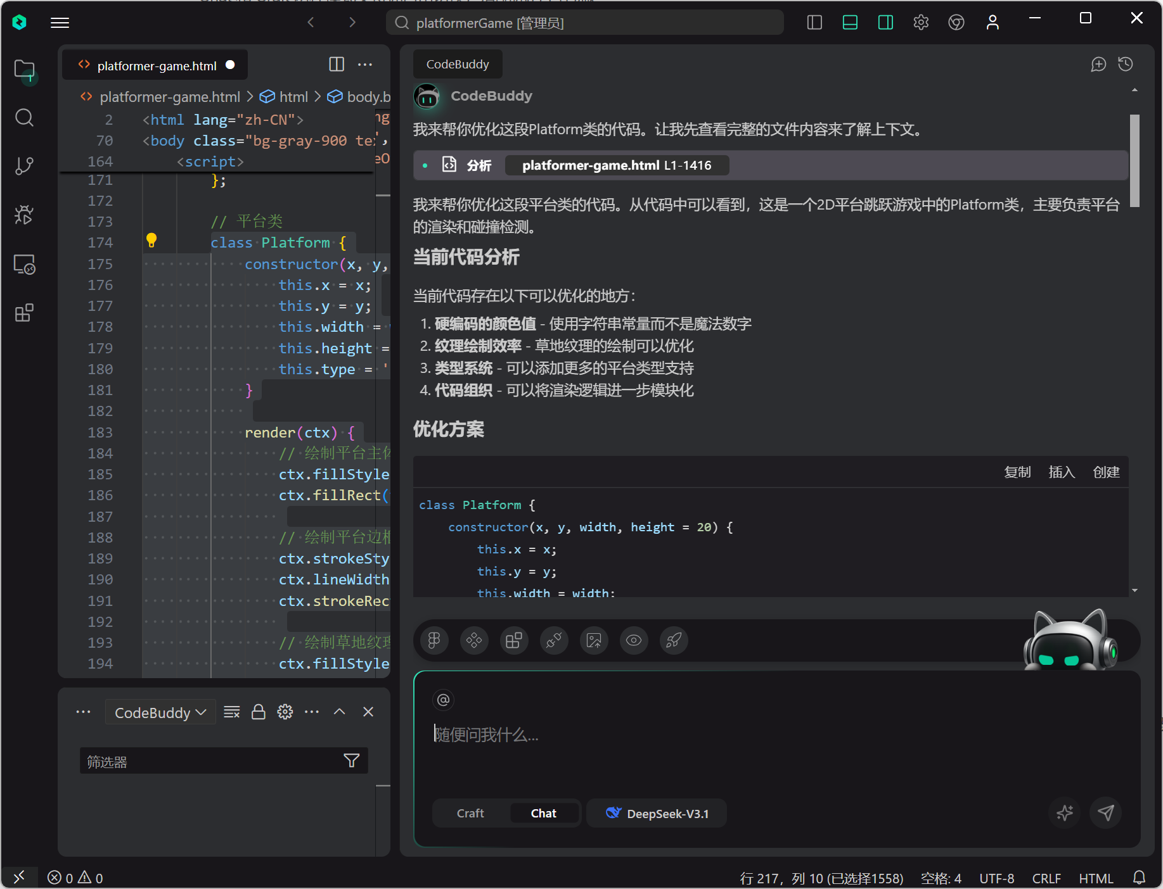Click the send message paper plane icon
1163x889 pixels.
pos(1105,812)
